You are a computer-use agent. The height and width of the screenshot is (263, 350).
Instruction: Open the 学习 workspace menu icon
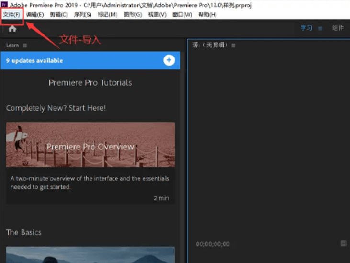point(320,28)
